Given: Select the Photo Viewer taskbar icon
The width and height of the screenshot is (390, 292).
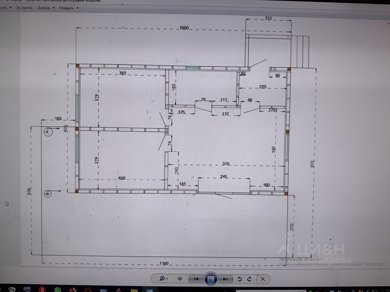Looking at the screenshot, I should pyautogui.click(x=149, y=290).
